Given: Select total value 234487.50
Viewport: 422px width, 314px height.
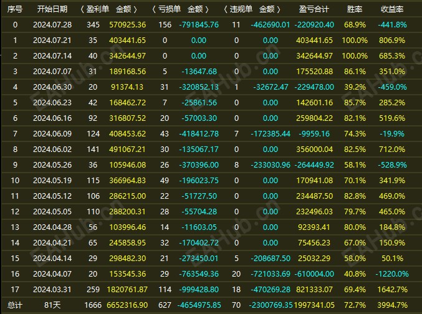Looking at the screenshot, I should pyautogui.click(x=314, y=196).
